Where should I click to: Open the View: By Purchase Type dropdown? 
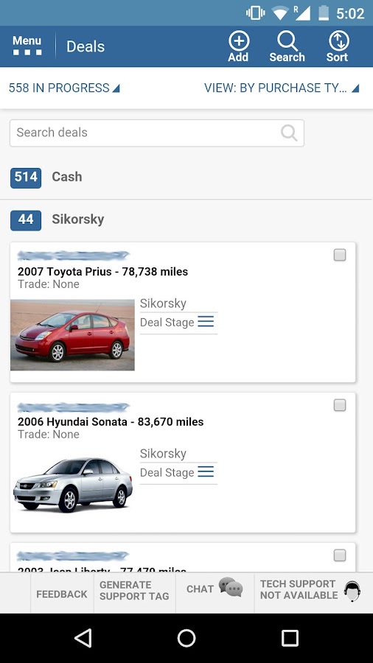[282, 88]
